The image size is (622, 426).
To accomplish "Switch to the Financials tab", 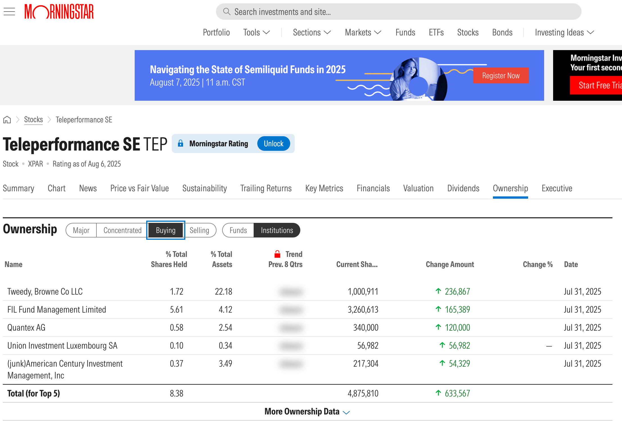I will [373, 188].
